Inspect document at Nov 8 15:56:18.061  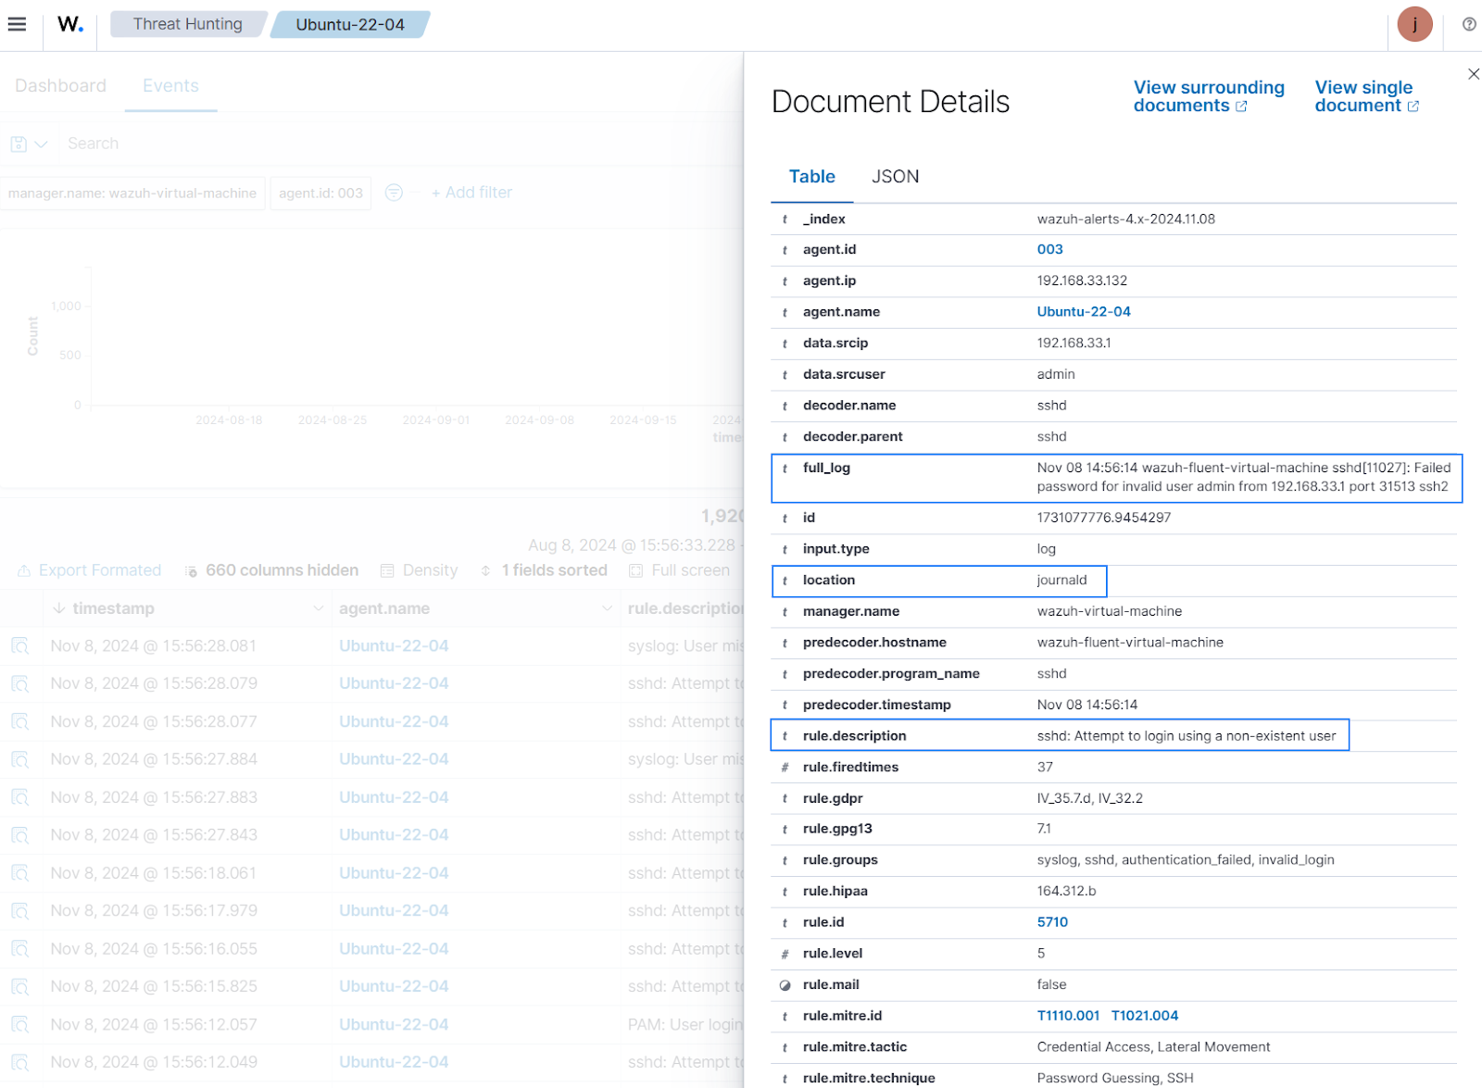[19, 873]
